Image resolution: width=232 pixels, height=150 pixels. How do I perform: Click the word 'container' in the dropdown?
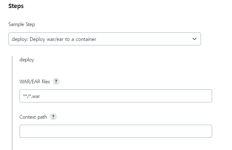pyautogui.click(x=86, y=39)
